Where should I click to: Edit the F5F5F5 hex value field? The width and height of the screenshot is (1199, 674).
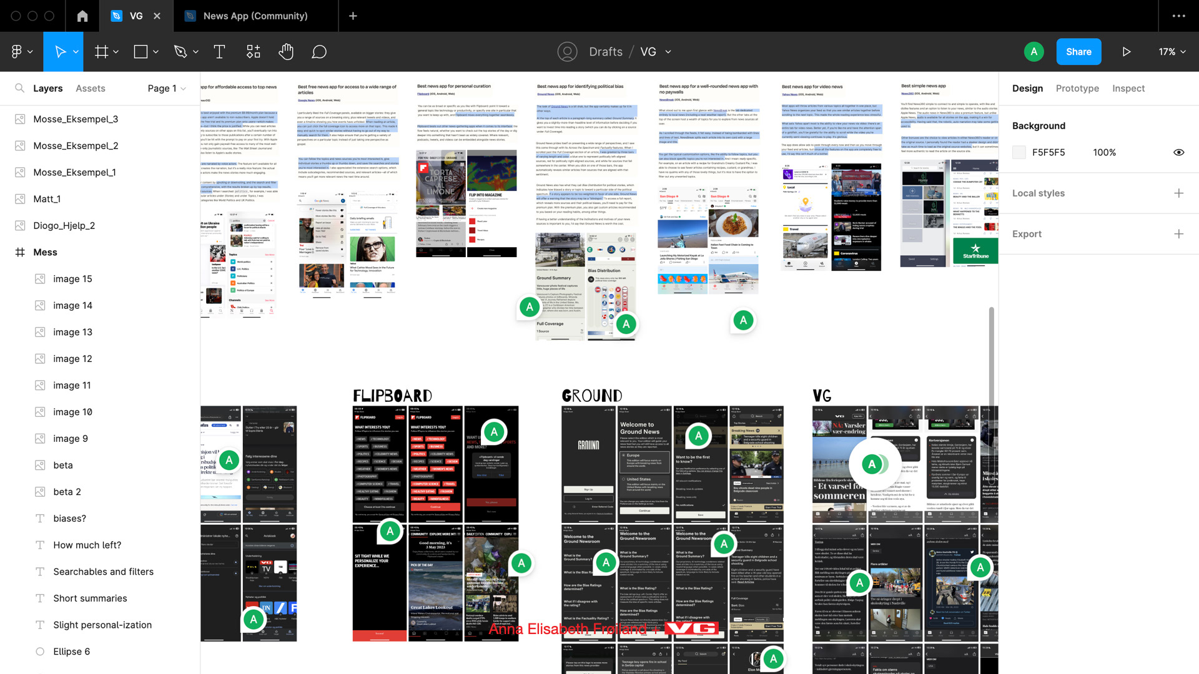(x=1049, y=152)
